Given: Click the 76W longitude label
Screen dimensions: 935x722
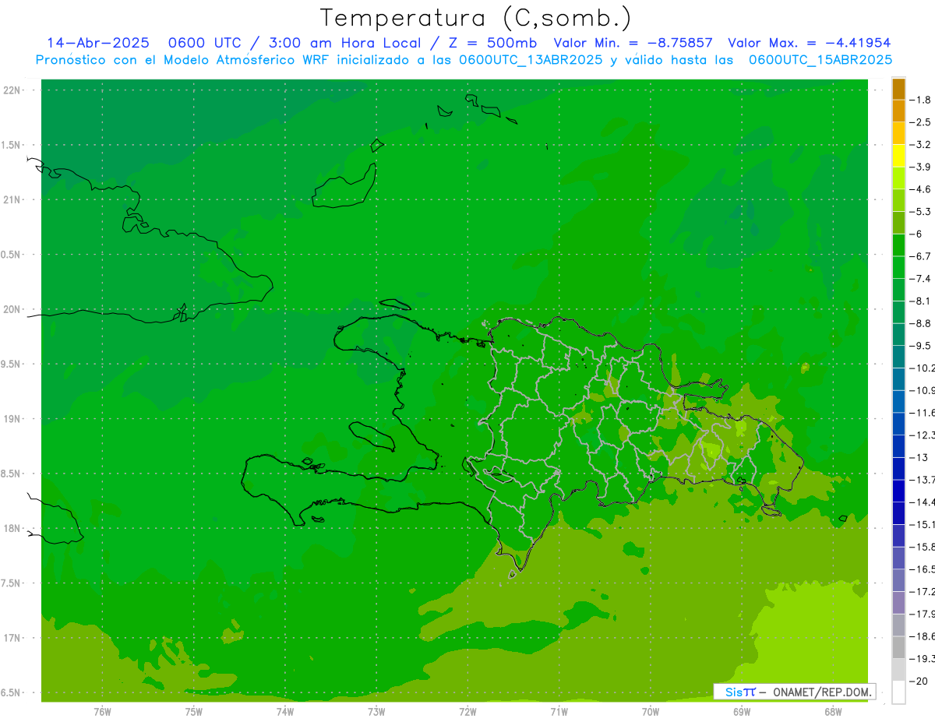Looking at the screenshot, I should [102, 712].
